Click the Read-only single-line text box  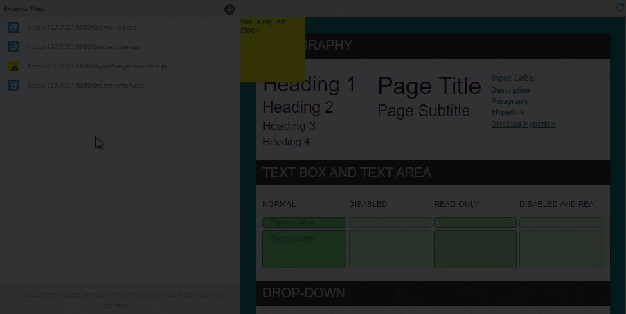475,222
